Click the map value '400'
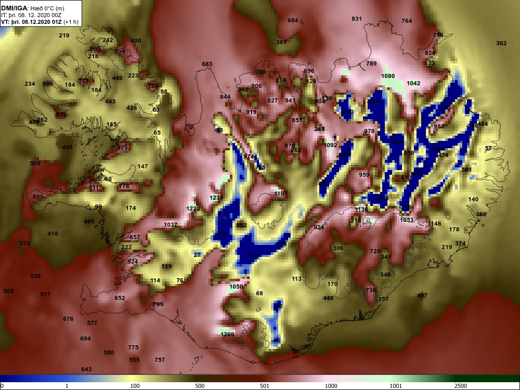 136,41
